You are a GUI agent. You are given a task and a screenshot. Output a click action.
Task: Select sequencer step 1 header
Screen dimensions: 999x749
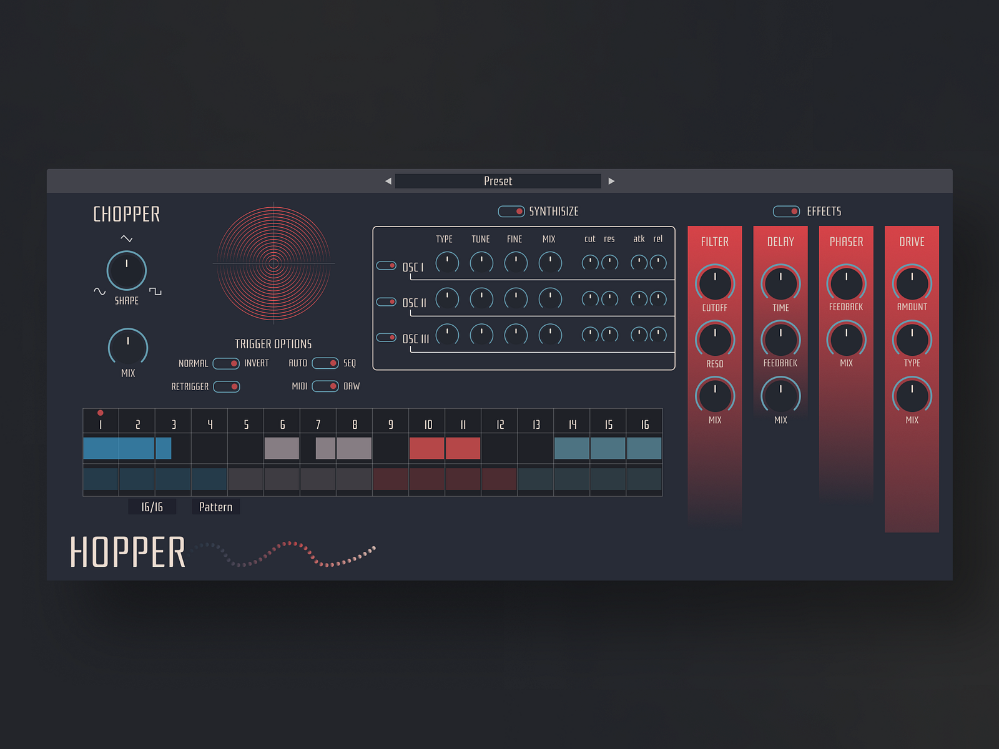(x=101, y=421)
